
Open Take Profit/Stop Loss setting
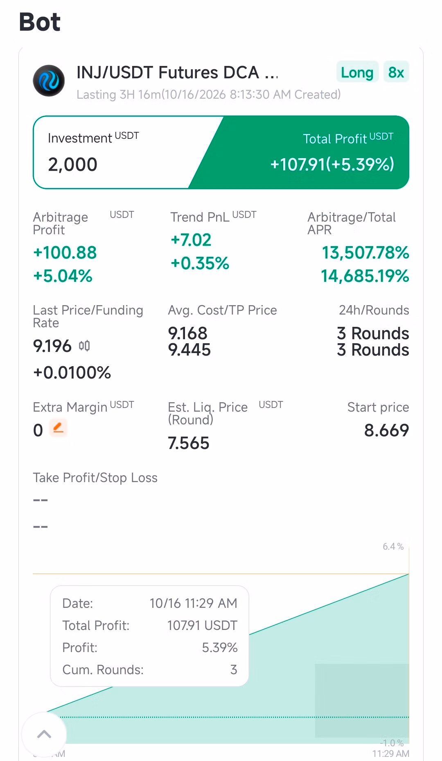[x=95, y=478]
